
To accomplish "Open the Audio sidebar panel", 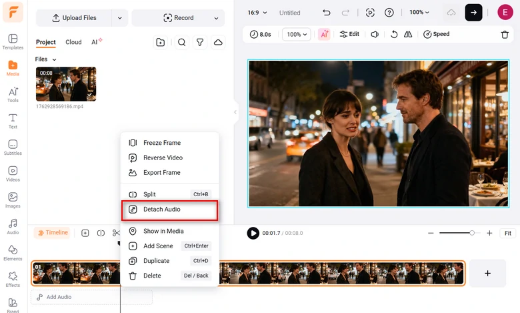I will click(13, 226).
